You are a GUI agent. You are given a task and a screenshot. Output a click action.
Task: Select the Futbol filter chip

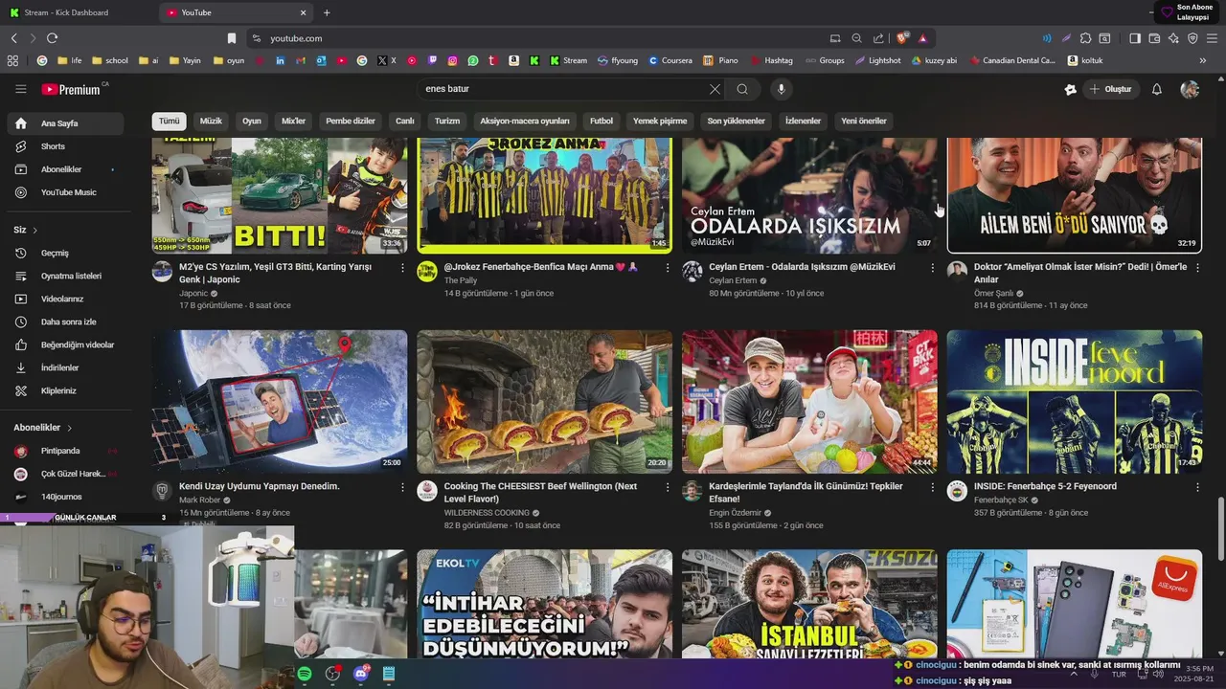(x=602, y=122)
